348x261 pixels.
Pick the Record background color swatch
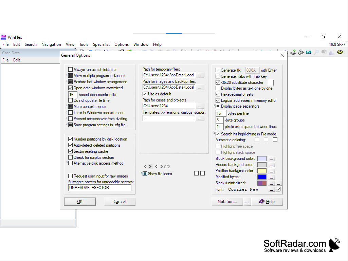(x=262, y=165)
